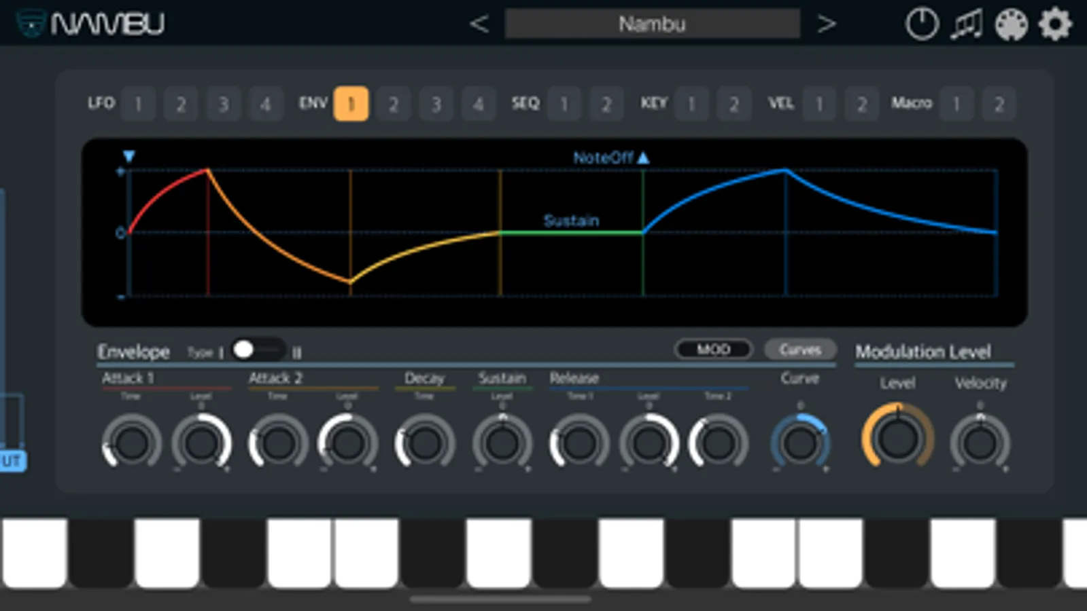Go to next preset with right arrow

826,24
